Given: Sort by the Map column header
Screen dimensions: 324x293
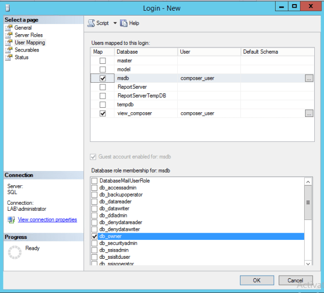Looking at the screenshot, I should (x=102, y=52).
